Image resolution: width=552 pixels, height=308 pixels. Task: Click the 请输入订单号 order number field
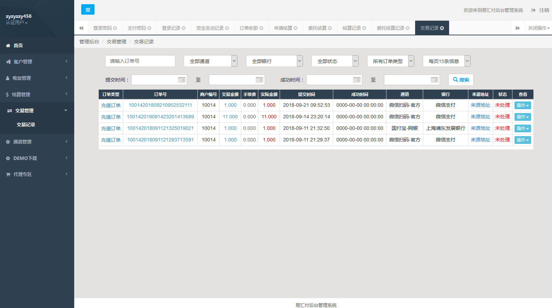pos(140,61)
